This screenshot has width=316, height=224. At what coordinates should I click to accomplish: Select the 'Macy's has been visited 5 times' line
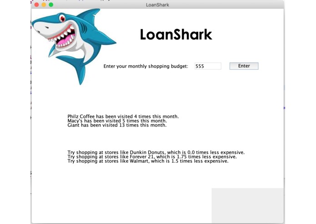(117, 121)
